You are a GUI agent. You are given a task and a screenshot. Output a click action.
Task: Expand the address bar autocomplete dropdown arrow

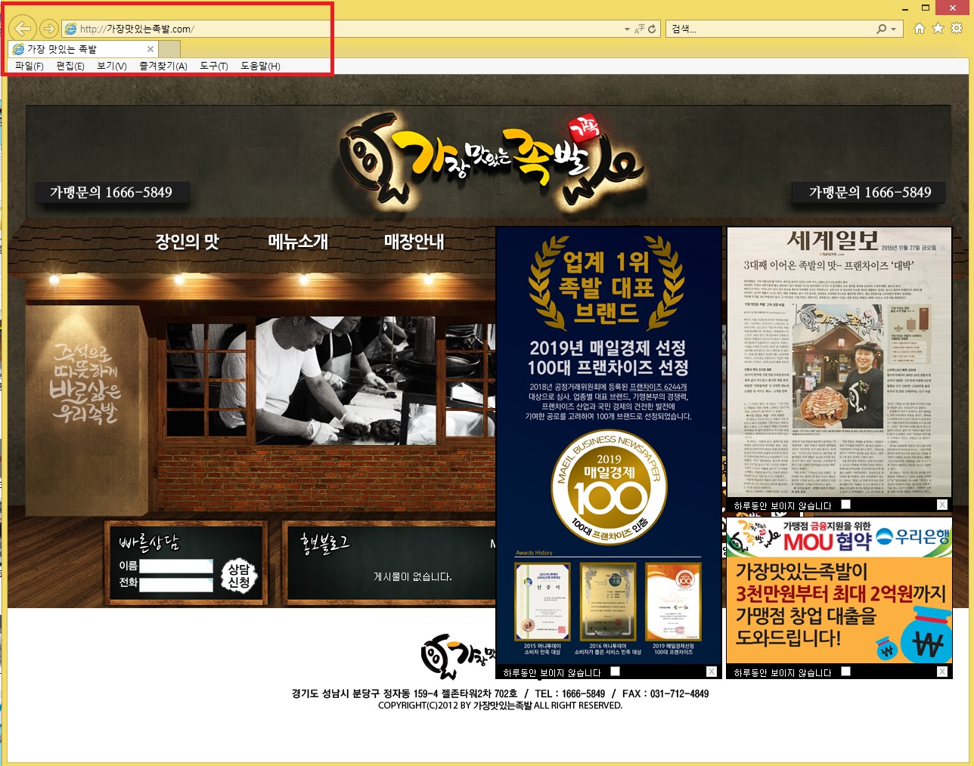627,29
